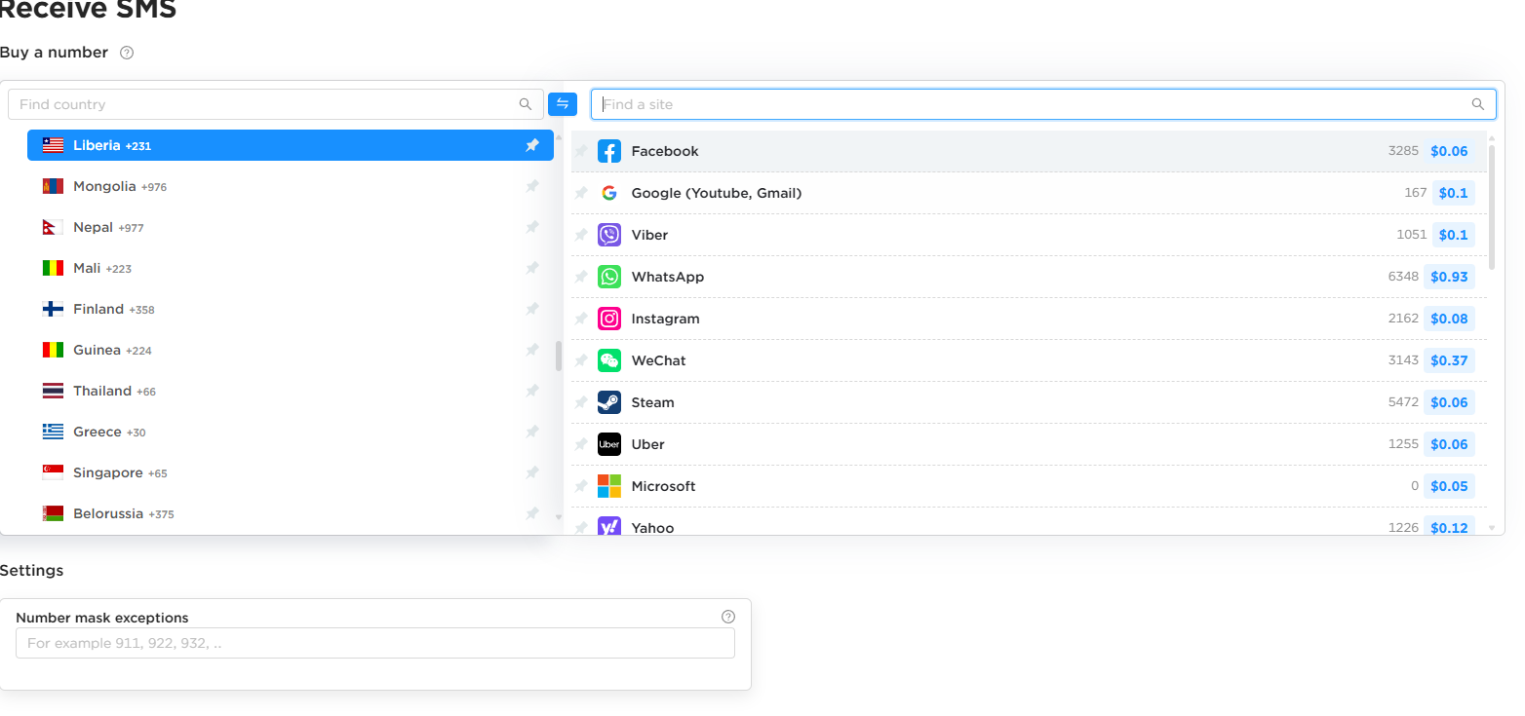Pin Mongolia in the country list

pyautogui.click(x=532, y=186)
